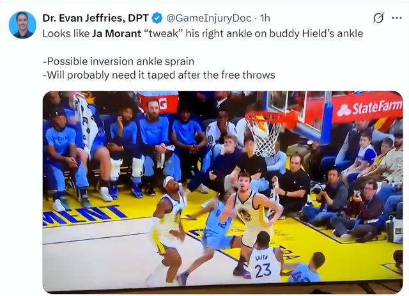Open Dr. Evan Jeffries' profile avatar
This screenshot has width=409, height=296.
pos(22,25)
